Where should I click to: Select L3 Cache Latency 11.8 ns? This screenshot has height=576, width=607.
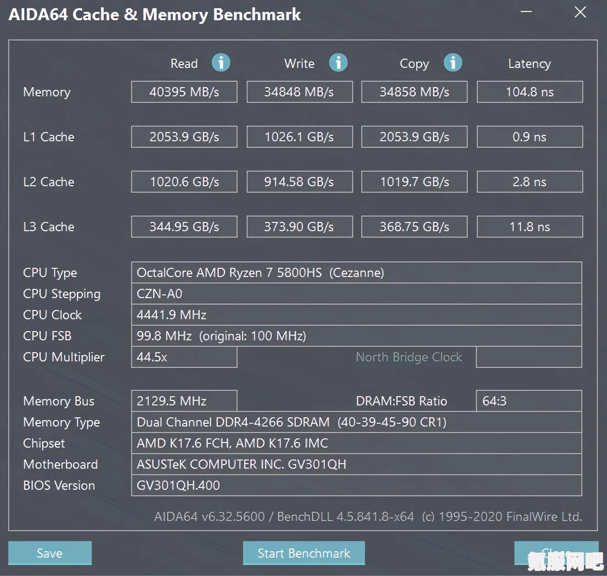[530, 227]
